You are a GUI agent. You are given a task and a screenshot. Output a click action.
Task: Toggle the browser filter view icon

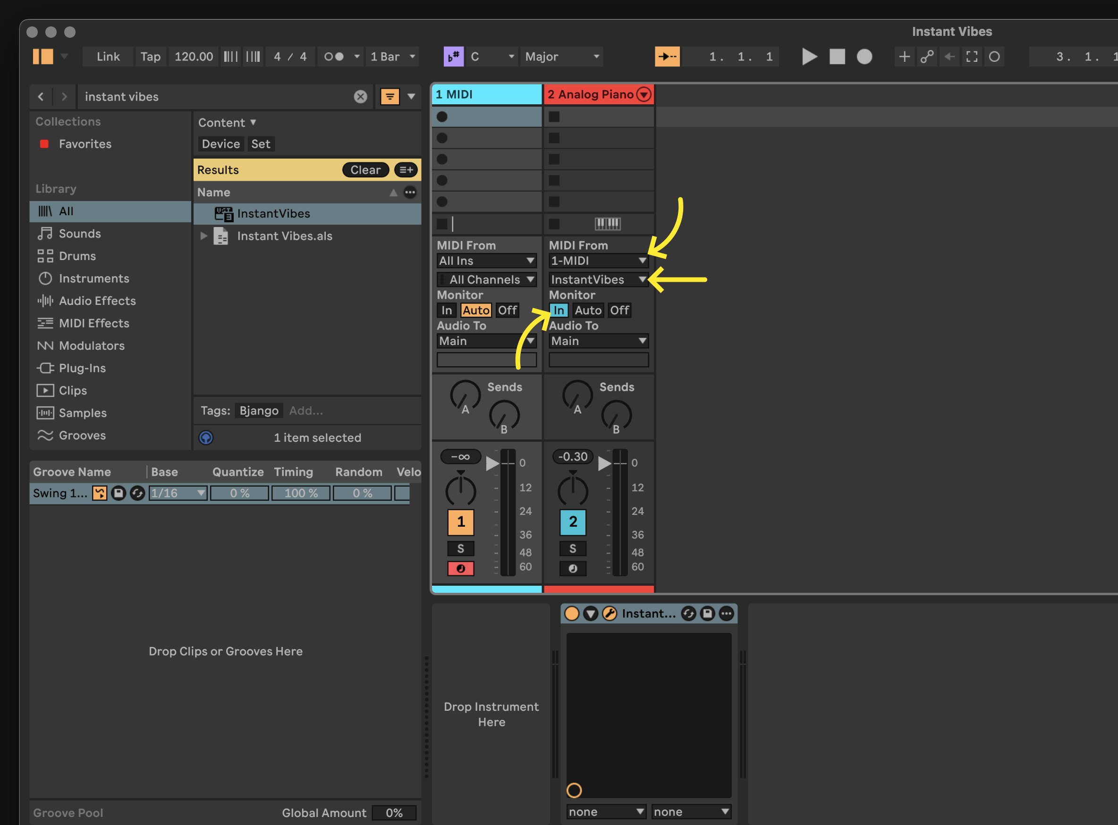click(390, 96)
